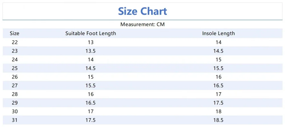This screenshot has width=285, height=127.
Task: Select the foot length cell for size 26
Action: [91, 77]
